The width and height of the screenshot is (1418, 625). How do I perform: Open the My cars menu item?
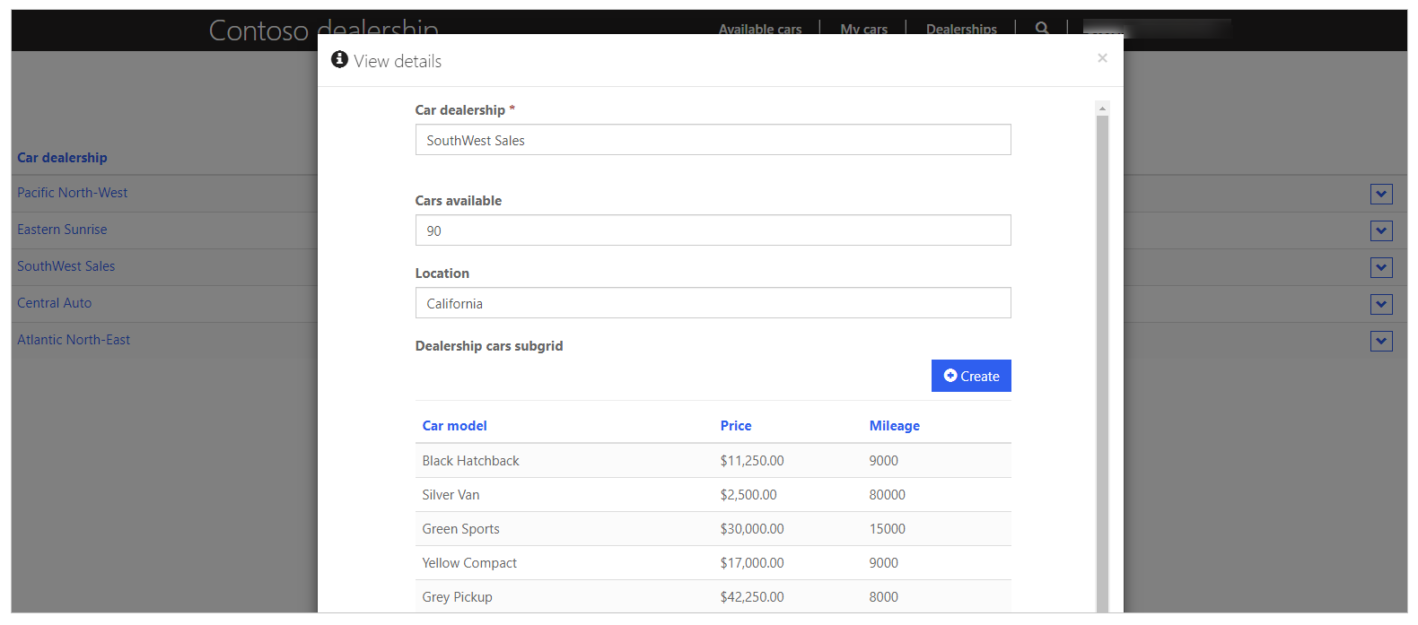point(863,29)
